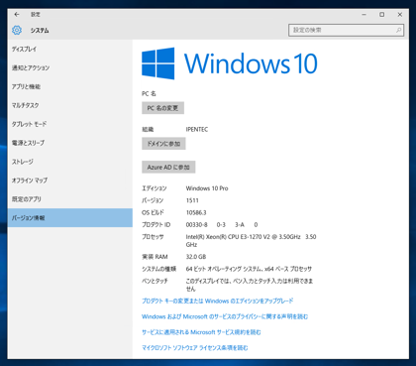This screenshot has height=366, width=416.
Task: Select 電源とスリープ in the sidebar
Action: (x=70, y=143)
